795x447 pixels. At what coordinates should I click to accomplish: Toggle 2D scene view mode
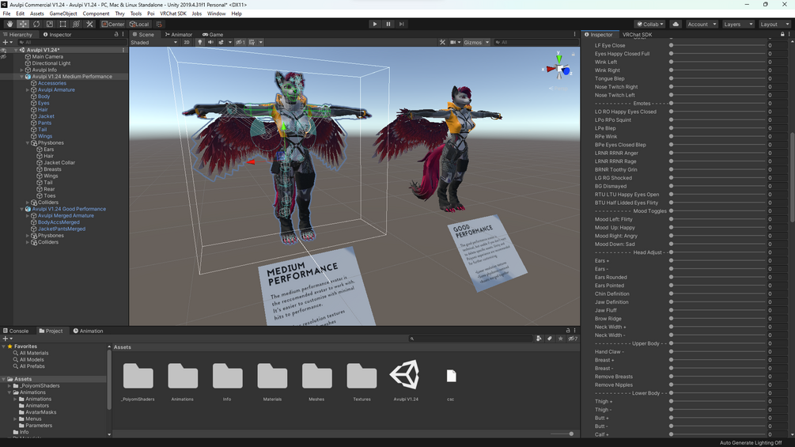(x=187, y=42)
